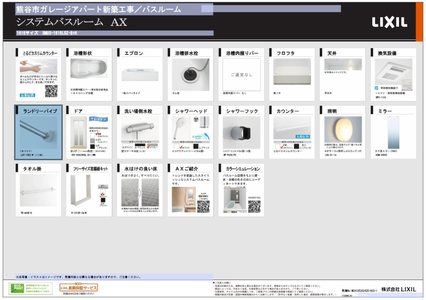Select the bathroom photo in the AXご紹介 card

coord(184,199)
